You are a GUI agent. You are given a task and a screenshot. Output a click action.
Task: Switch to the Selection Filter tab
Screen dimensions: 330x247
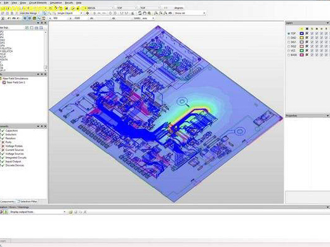pyautogui.click(x=27, y=201)
